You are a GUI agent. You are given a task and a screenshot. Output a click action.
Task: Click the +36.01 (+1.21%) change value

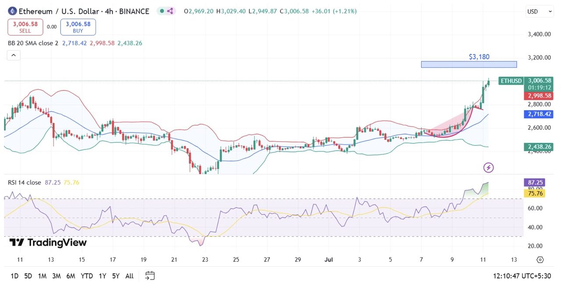tap(334, 11)
